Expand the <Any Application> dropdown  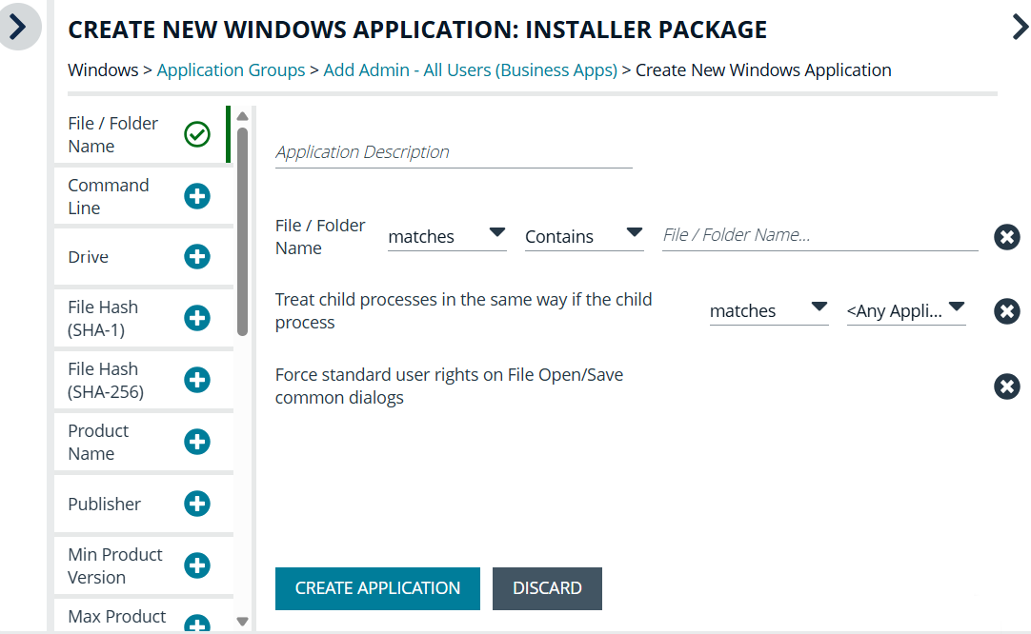906,310
